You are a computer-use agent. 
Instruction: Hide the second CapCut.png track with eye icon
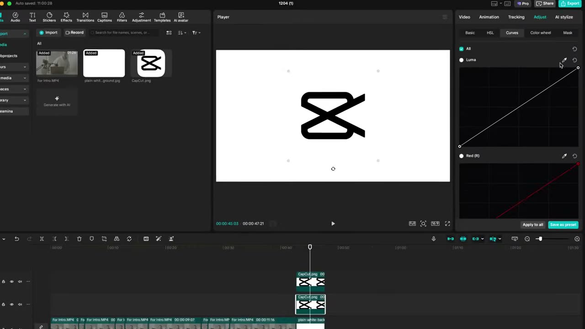point(12,304)
